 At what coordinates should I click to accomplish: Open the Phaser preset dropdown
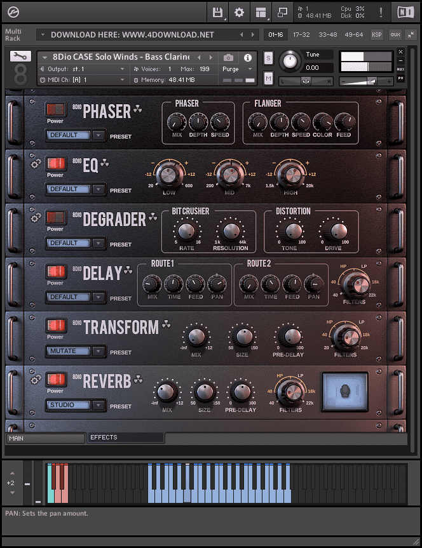[x=75, y=135]
